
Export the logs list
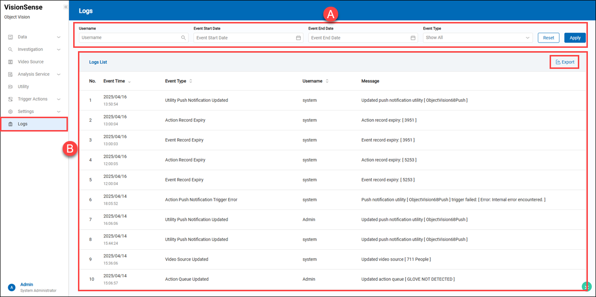click(x=565, y=62)
